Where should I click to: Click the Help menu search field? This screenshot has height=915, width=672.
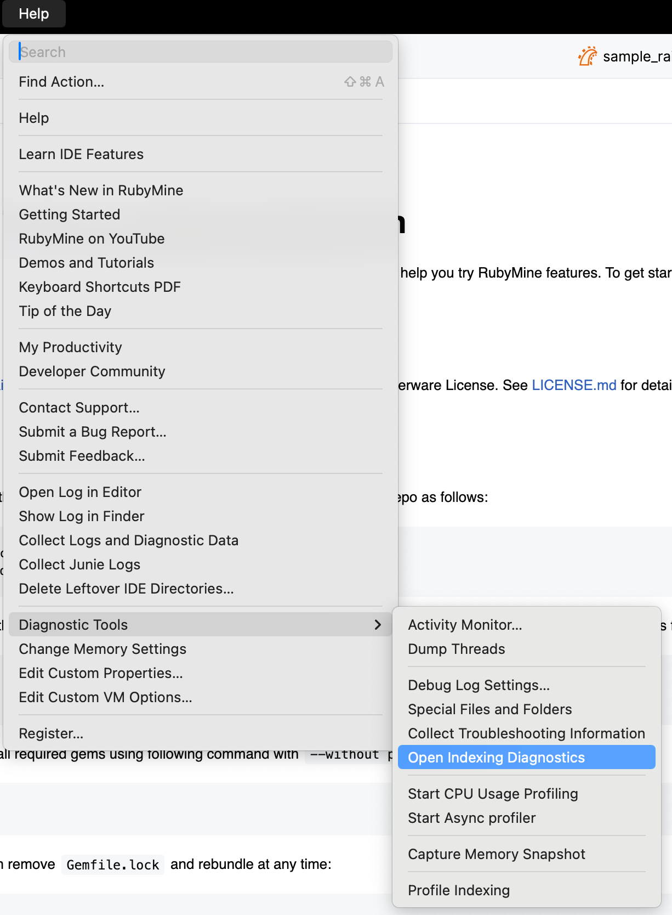201,52
